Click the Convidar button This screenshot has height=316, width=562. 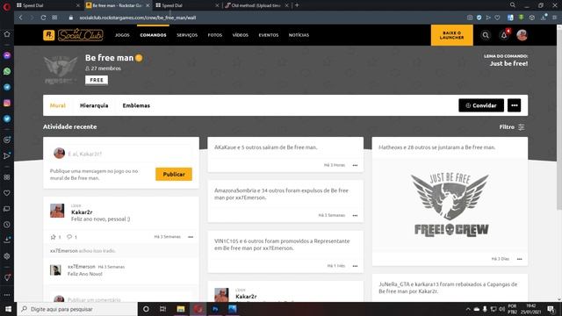click(481, 105)
